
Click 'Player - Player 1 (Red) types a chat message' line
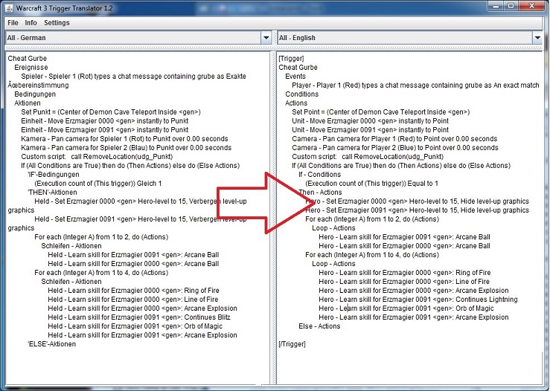(415, 85)
